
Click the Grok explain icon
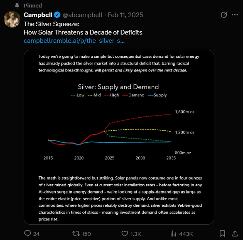pos(224,15)
